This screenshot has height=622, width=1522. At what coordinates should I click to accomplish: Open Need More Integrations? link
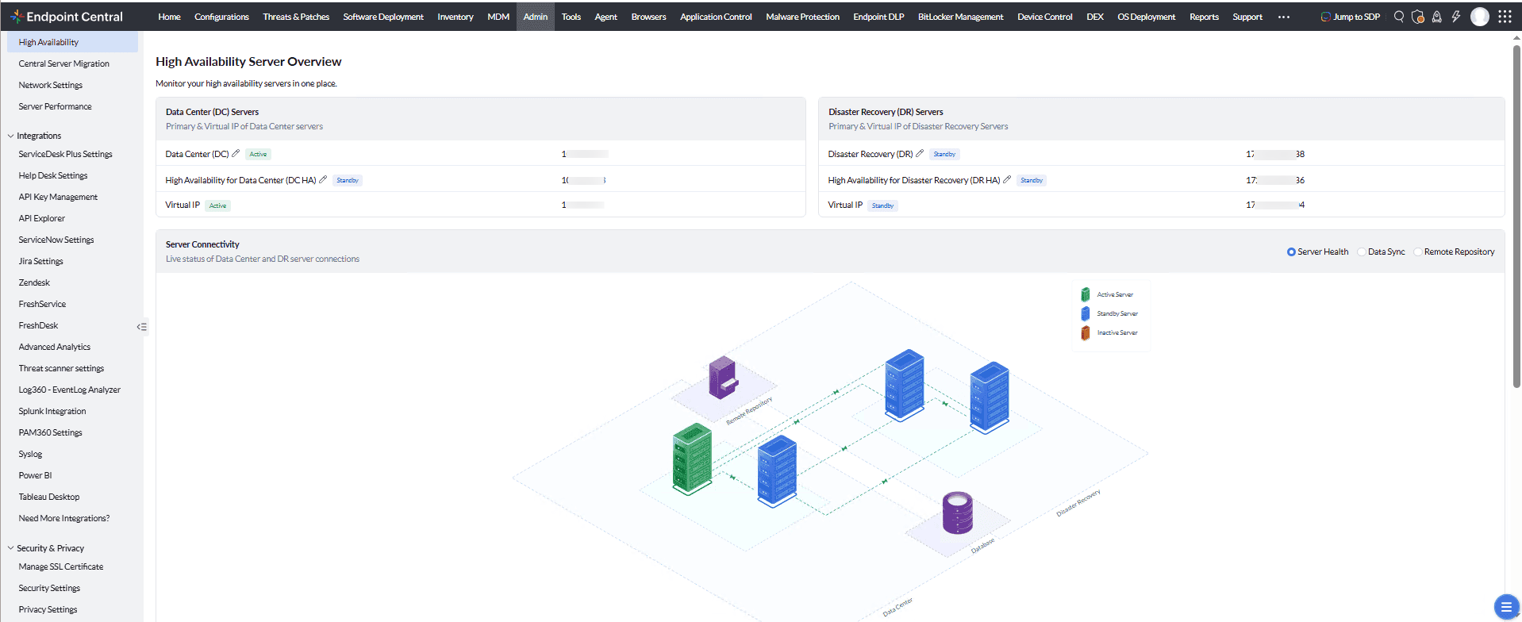[64, 518]
